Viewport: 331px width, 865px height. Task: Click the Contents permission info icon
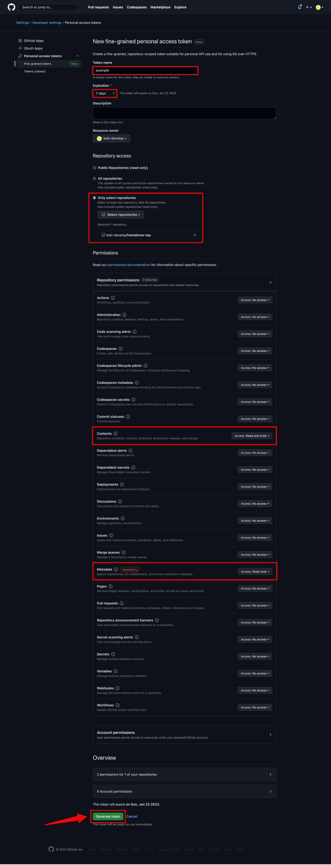116,434
